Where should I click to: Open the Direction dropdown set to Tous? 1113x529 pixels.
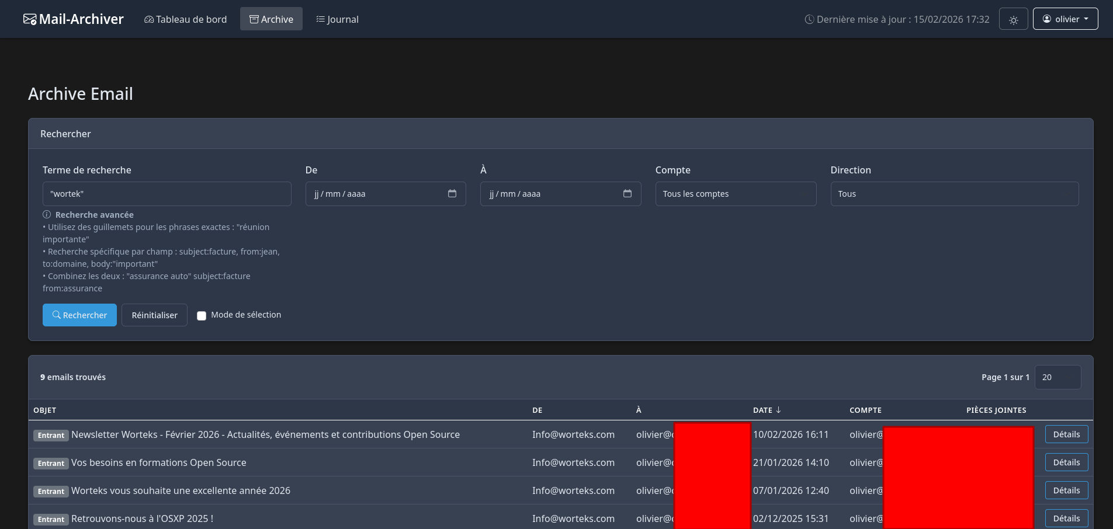coord(954,194)
